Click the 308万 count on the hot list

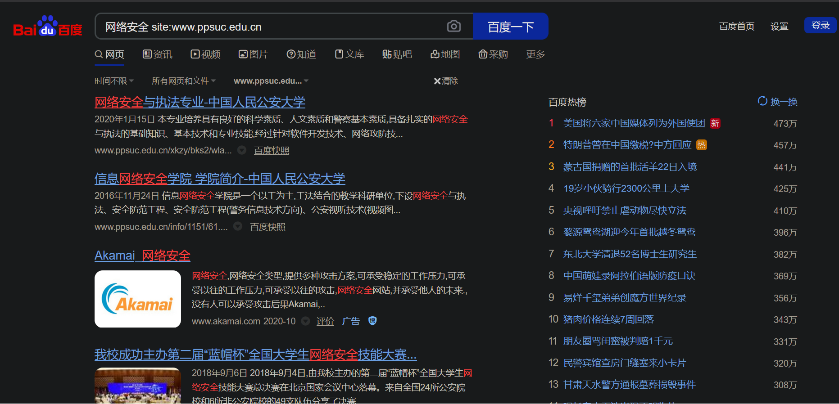[785, 385]
